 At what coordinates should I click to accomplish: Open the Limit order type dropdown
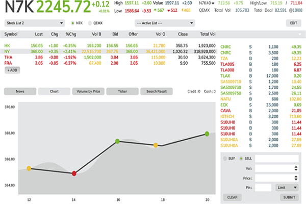287,188
